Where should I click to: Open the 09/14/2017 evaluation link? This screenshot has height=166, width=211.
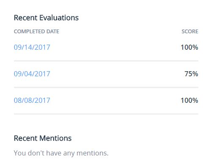point(32,47)
